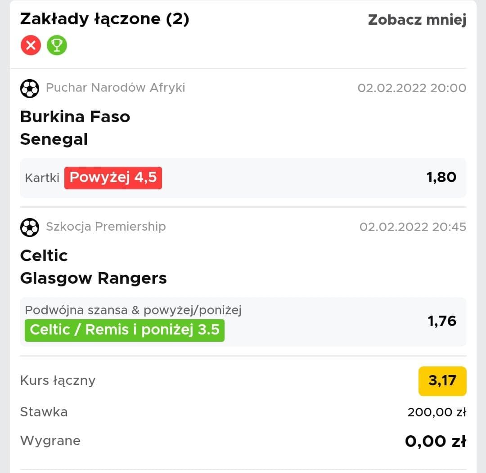Click the 1,80 odds value
Screen dimensions: 486x473
(441, 177)
